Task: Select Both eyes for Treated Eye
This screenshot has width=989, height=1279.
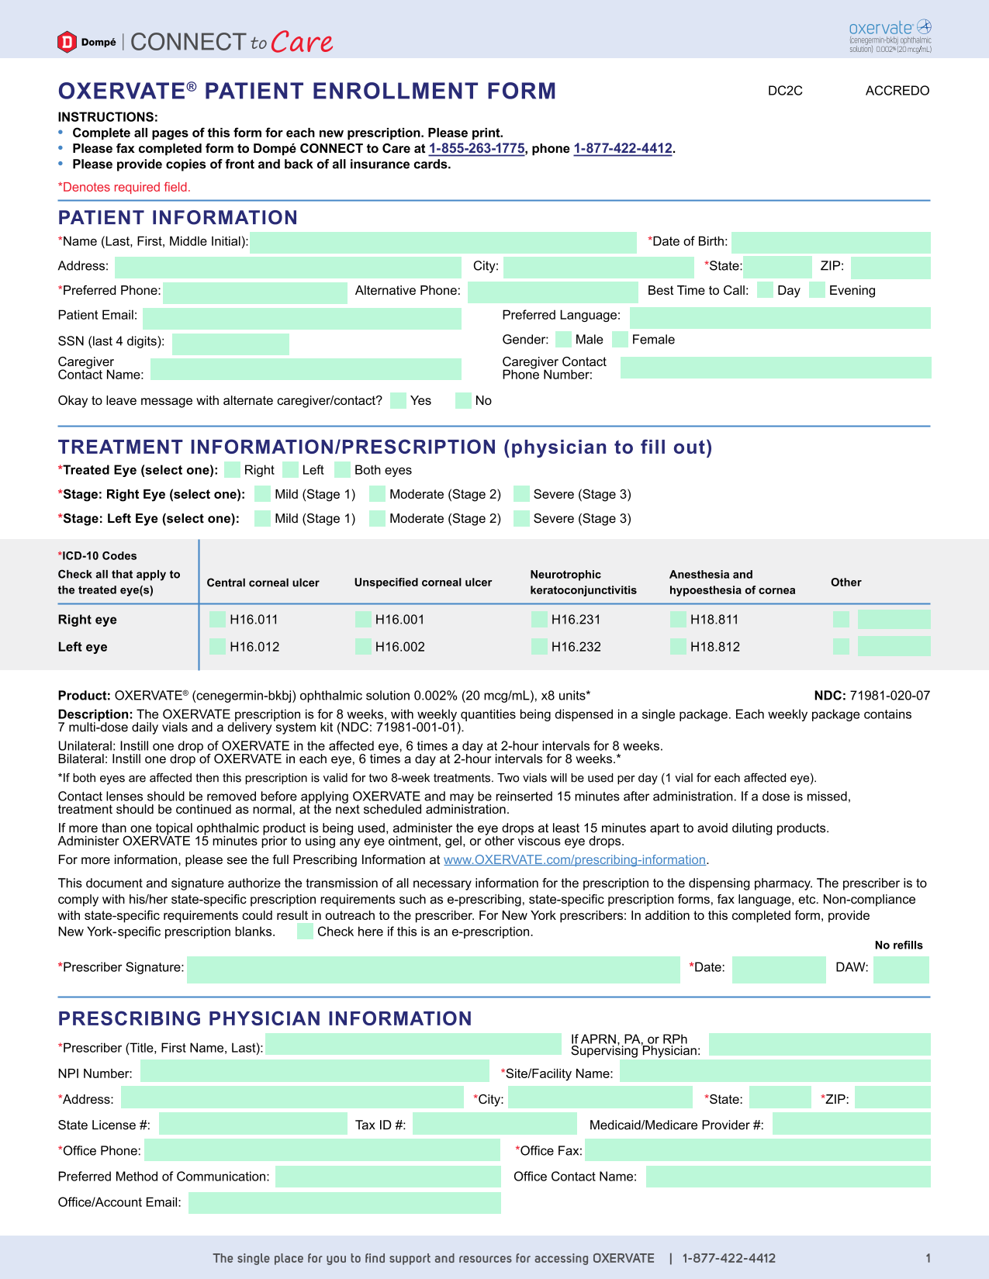Action: (x=343, y=469)
